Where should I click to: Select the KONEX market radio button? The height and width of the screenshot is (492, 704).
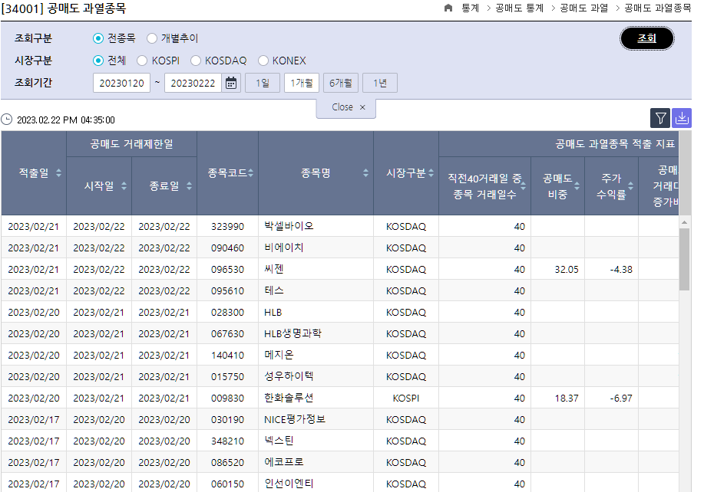(263, 61)
